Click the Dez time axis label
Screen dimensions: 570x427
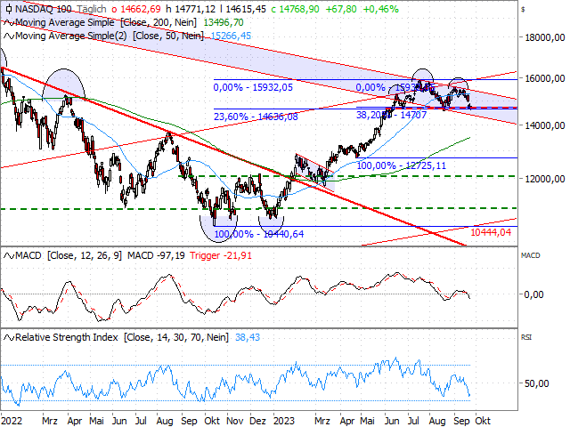click(x=257, y=421)
